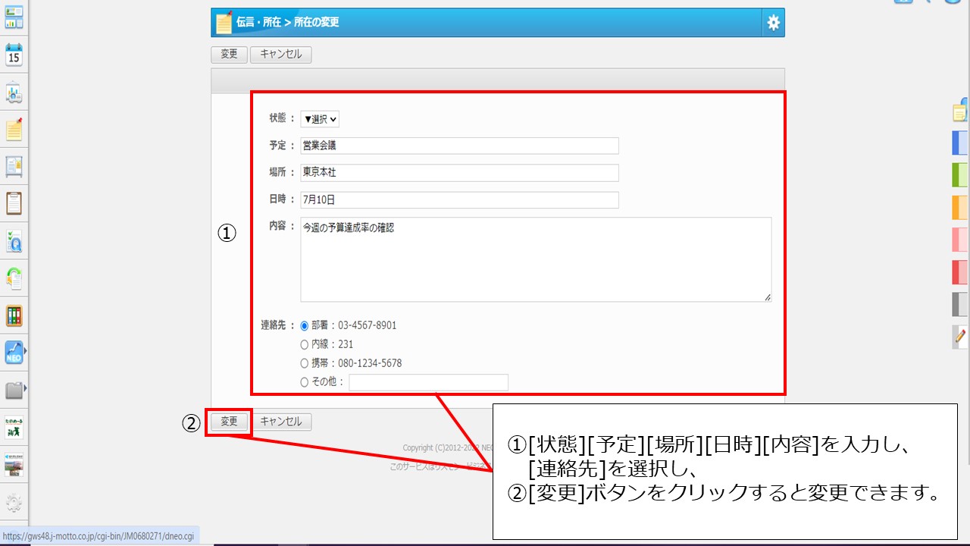Click 伝言・所在 in the header breadcrumb
The image size is (970, 546).
tap(258, 23)
